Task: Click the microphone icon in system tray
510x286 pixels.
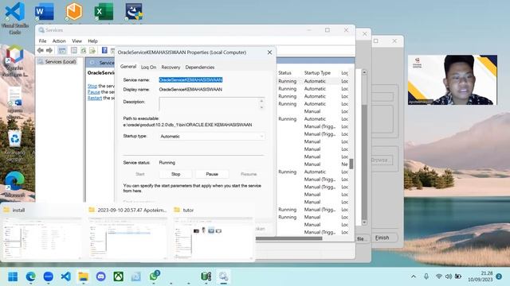Action: tap(426, 276)
